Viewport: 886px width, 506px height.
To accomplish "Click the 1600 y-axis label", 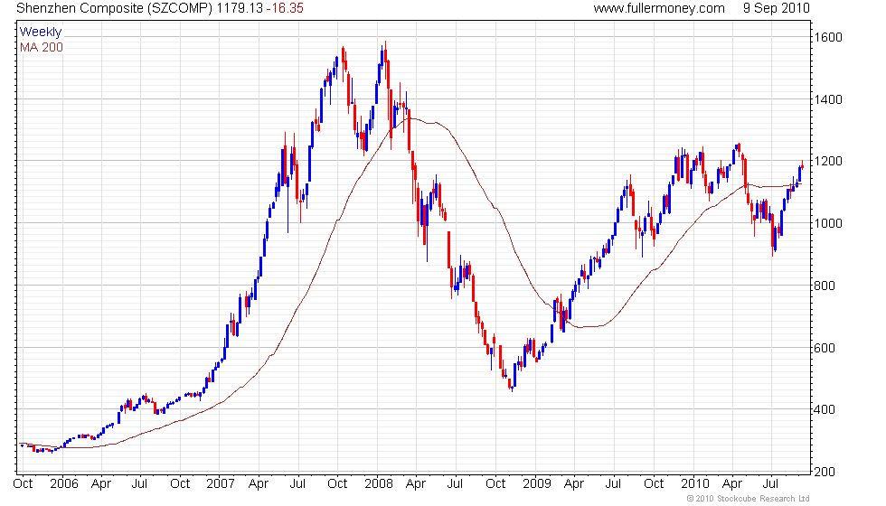I will click(x=828, y=37).
